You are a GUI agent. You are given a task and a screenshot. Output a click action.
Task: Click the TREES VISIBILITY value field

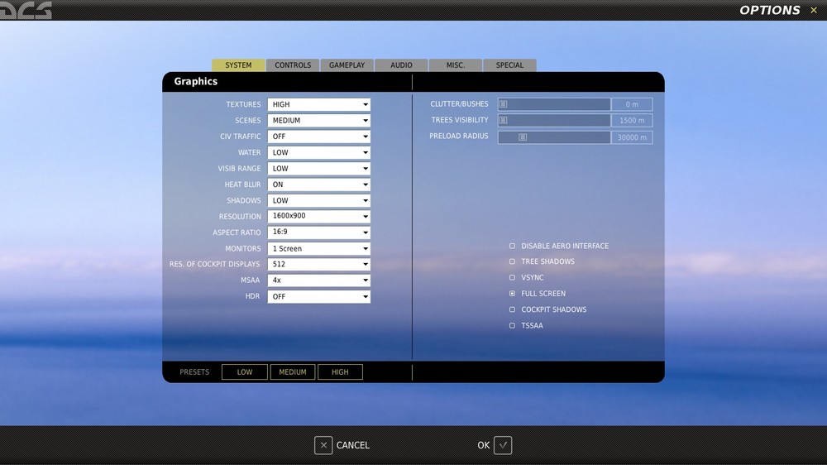pos(632,120)
